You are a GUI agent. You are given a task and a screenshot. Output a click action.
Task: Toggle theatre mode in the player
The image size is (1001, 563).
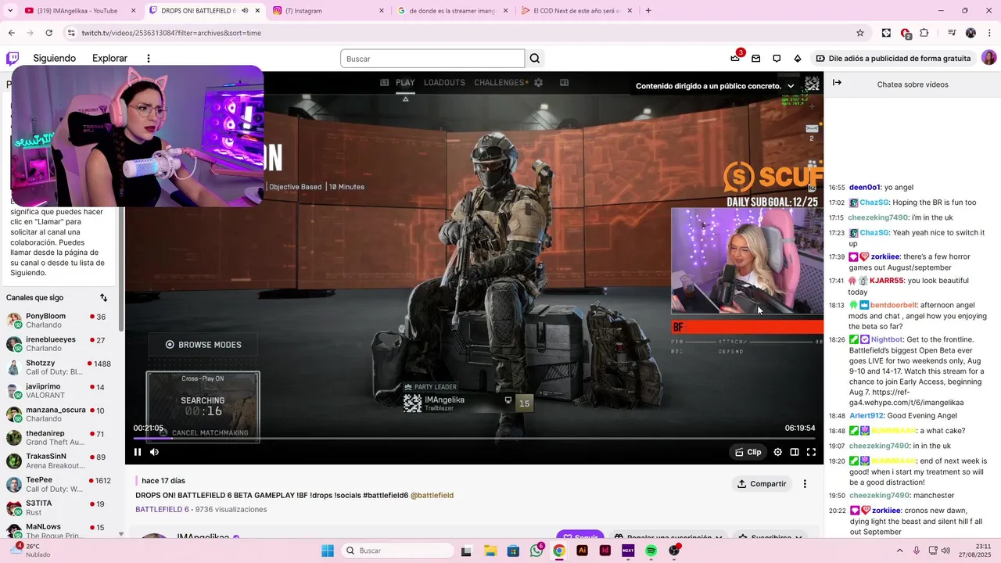(x=795, y=452)
